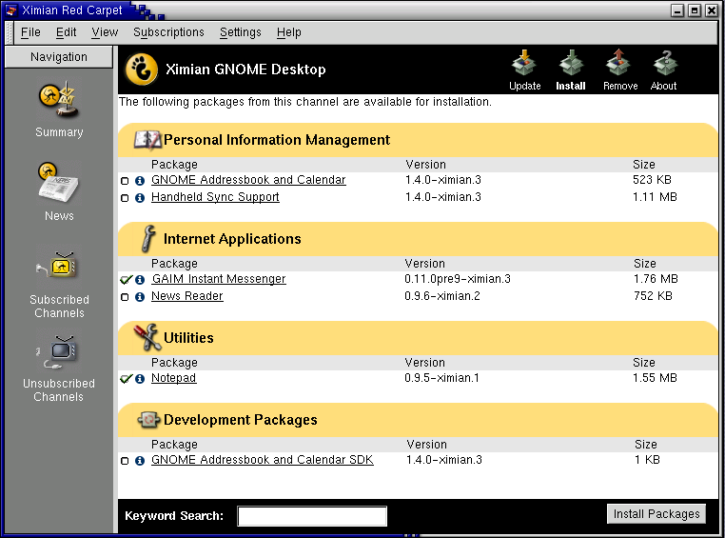Click the Personal Information Management book icon
The width and height of the screenshot is (725, 538).
click(x=147, y=140)
